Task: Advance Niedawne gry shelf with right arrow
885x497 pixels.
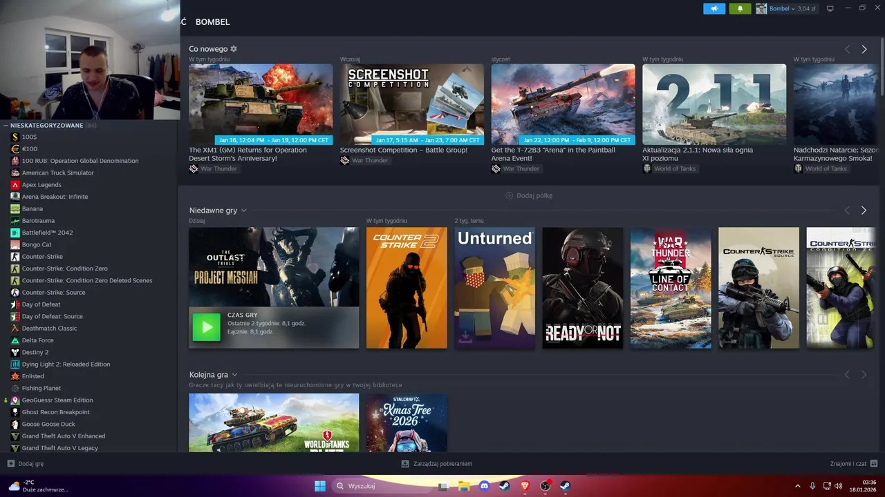Action: [x=864, y=210]
